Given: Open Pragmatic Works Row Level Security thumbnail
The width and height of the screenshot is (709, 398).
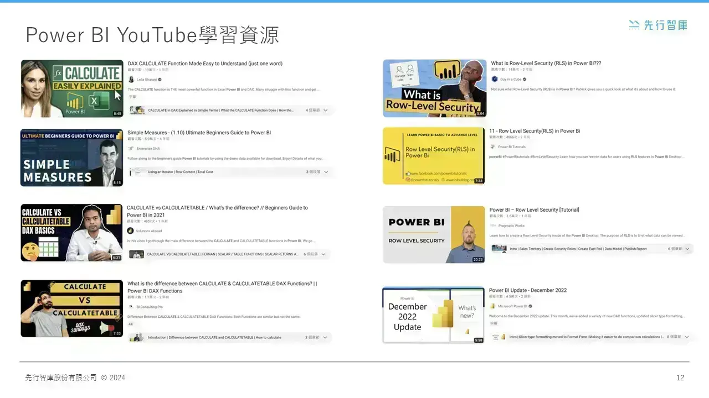Looking at the screenshot, I should (x=434, y=235).
